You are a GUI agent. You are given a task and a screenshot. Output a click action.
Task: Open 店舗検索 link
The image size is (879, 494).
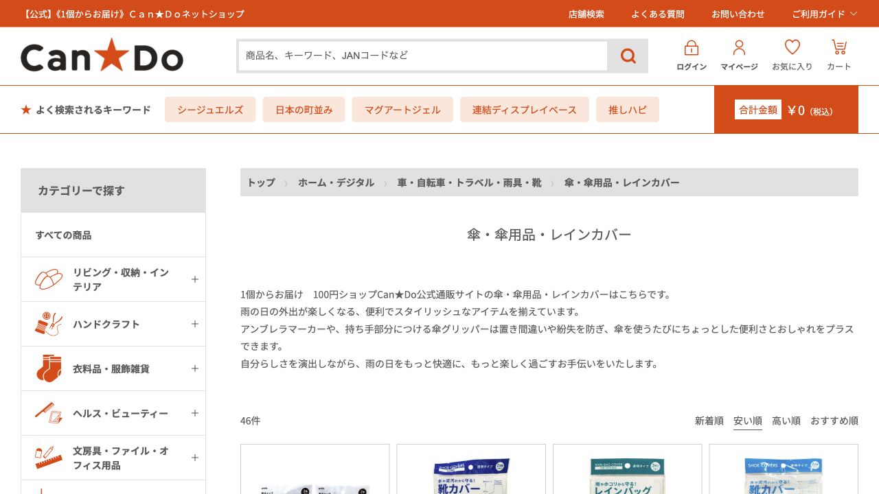pyautogui.click(x=586, y=14)
